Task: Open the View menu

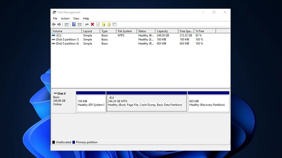Action: (x=76, y=18)
